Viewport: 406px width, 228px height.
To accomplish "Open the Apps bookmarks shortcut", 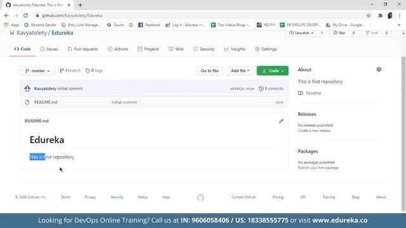I will (11, 25).
